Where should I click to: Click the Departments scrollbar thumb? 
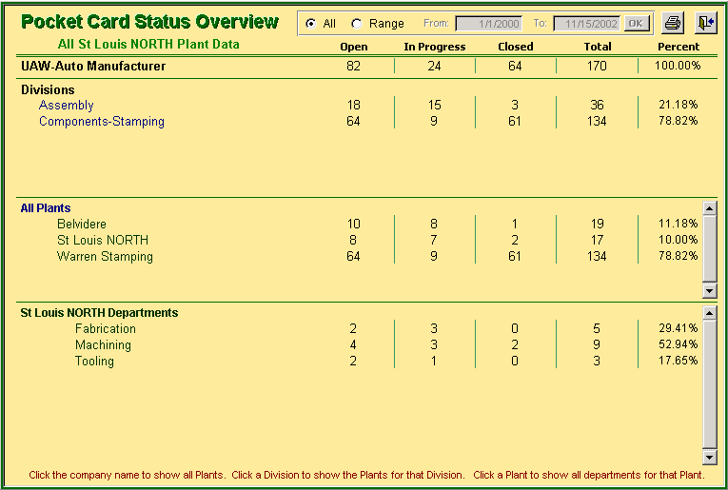pyautogui.click(x=709, y=383)
